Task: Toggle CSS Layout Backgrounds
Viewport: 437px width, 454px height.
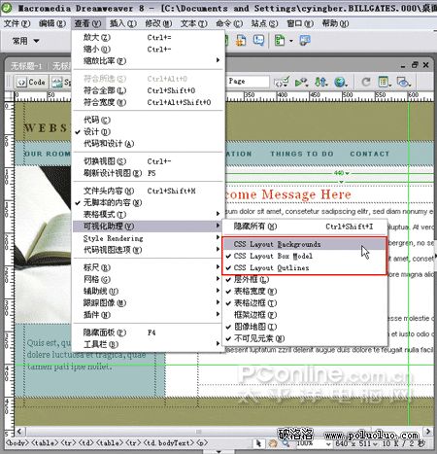Action: [305, 244]
